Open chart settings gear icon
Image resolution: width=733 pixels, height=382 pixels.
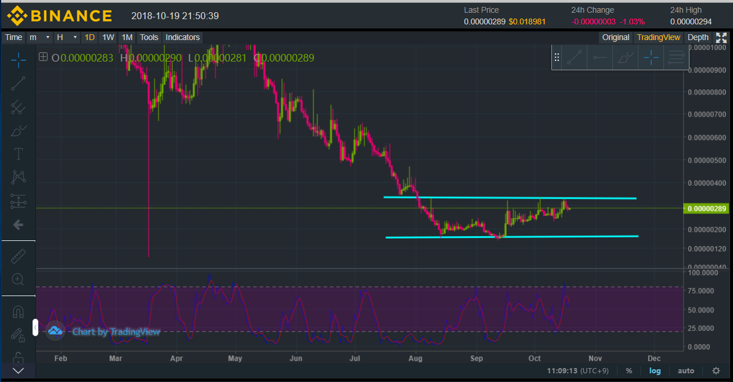pos(716,371)
